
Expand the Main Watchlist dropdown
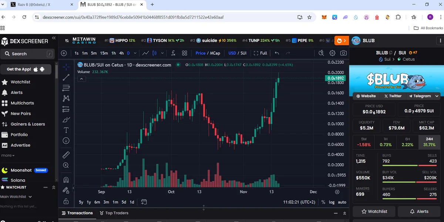pyautogui.click(x=16, y=197)
